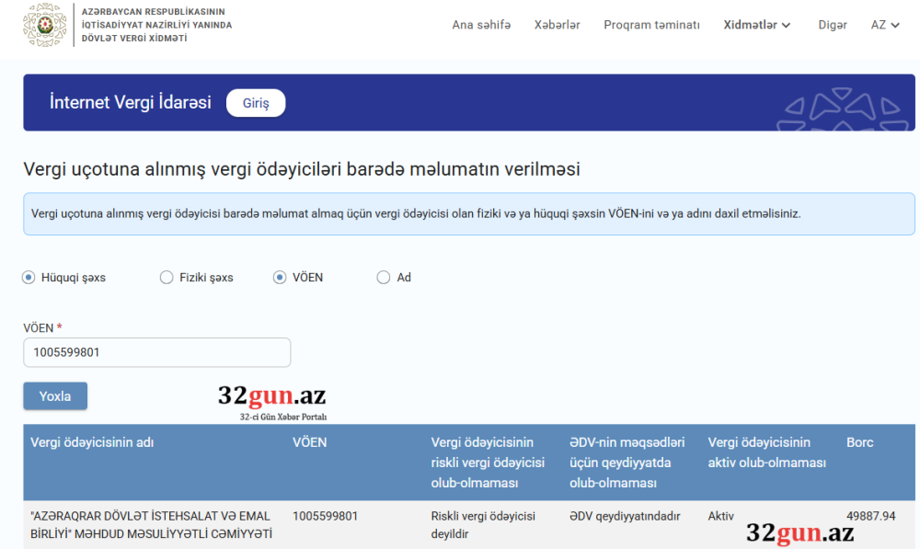Click the Borc column header
This screenshot has width=920, height=549.
point(859,442)
